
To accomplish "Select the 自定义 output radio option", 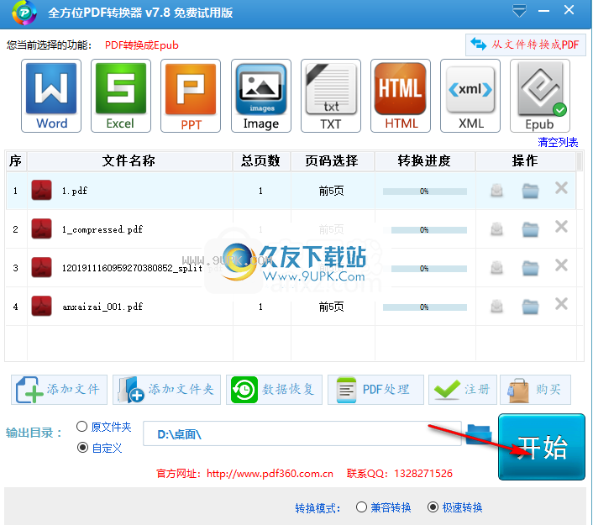I will point(82,448).
